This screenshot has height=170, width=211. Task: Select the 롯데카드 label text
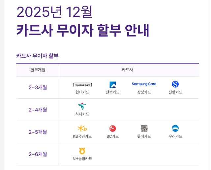coord(144,136)
